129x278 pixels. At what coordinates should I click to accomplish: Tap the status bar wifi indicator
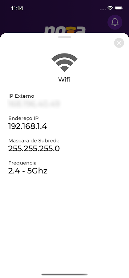pyautogui.click(x=110, y=8)
